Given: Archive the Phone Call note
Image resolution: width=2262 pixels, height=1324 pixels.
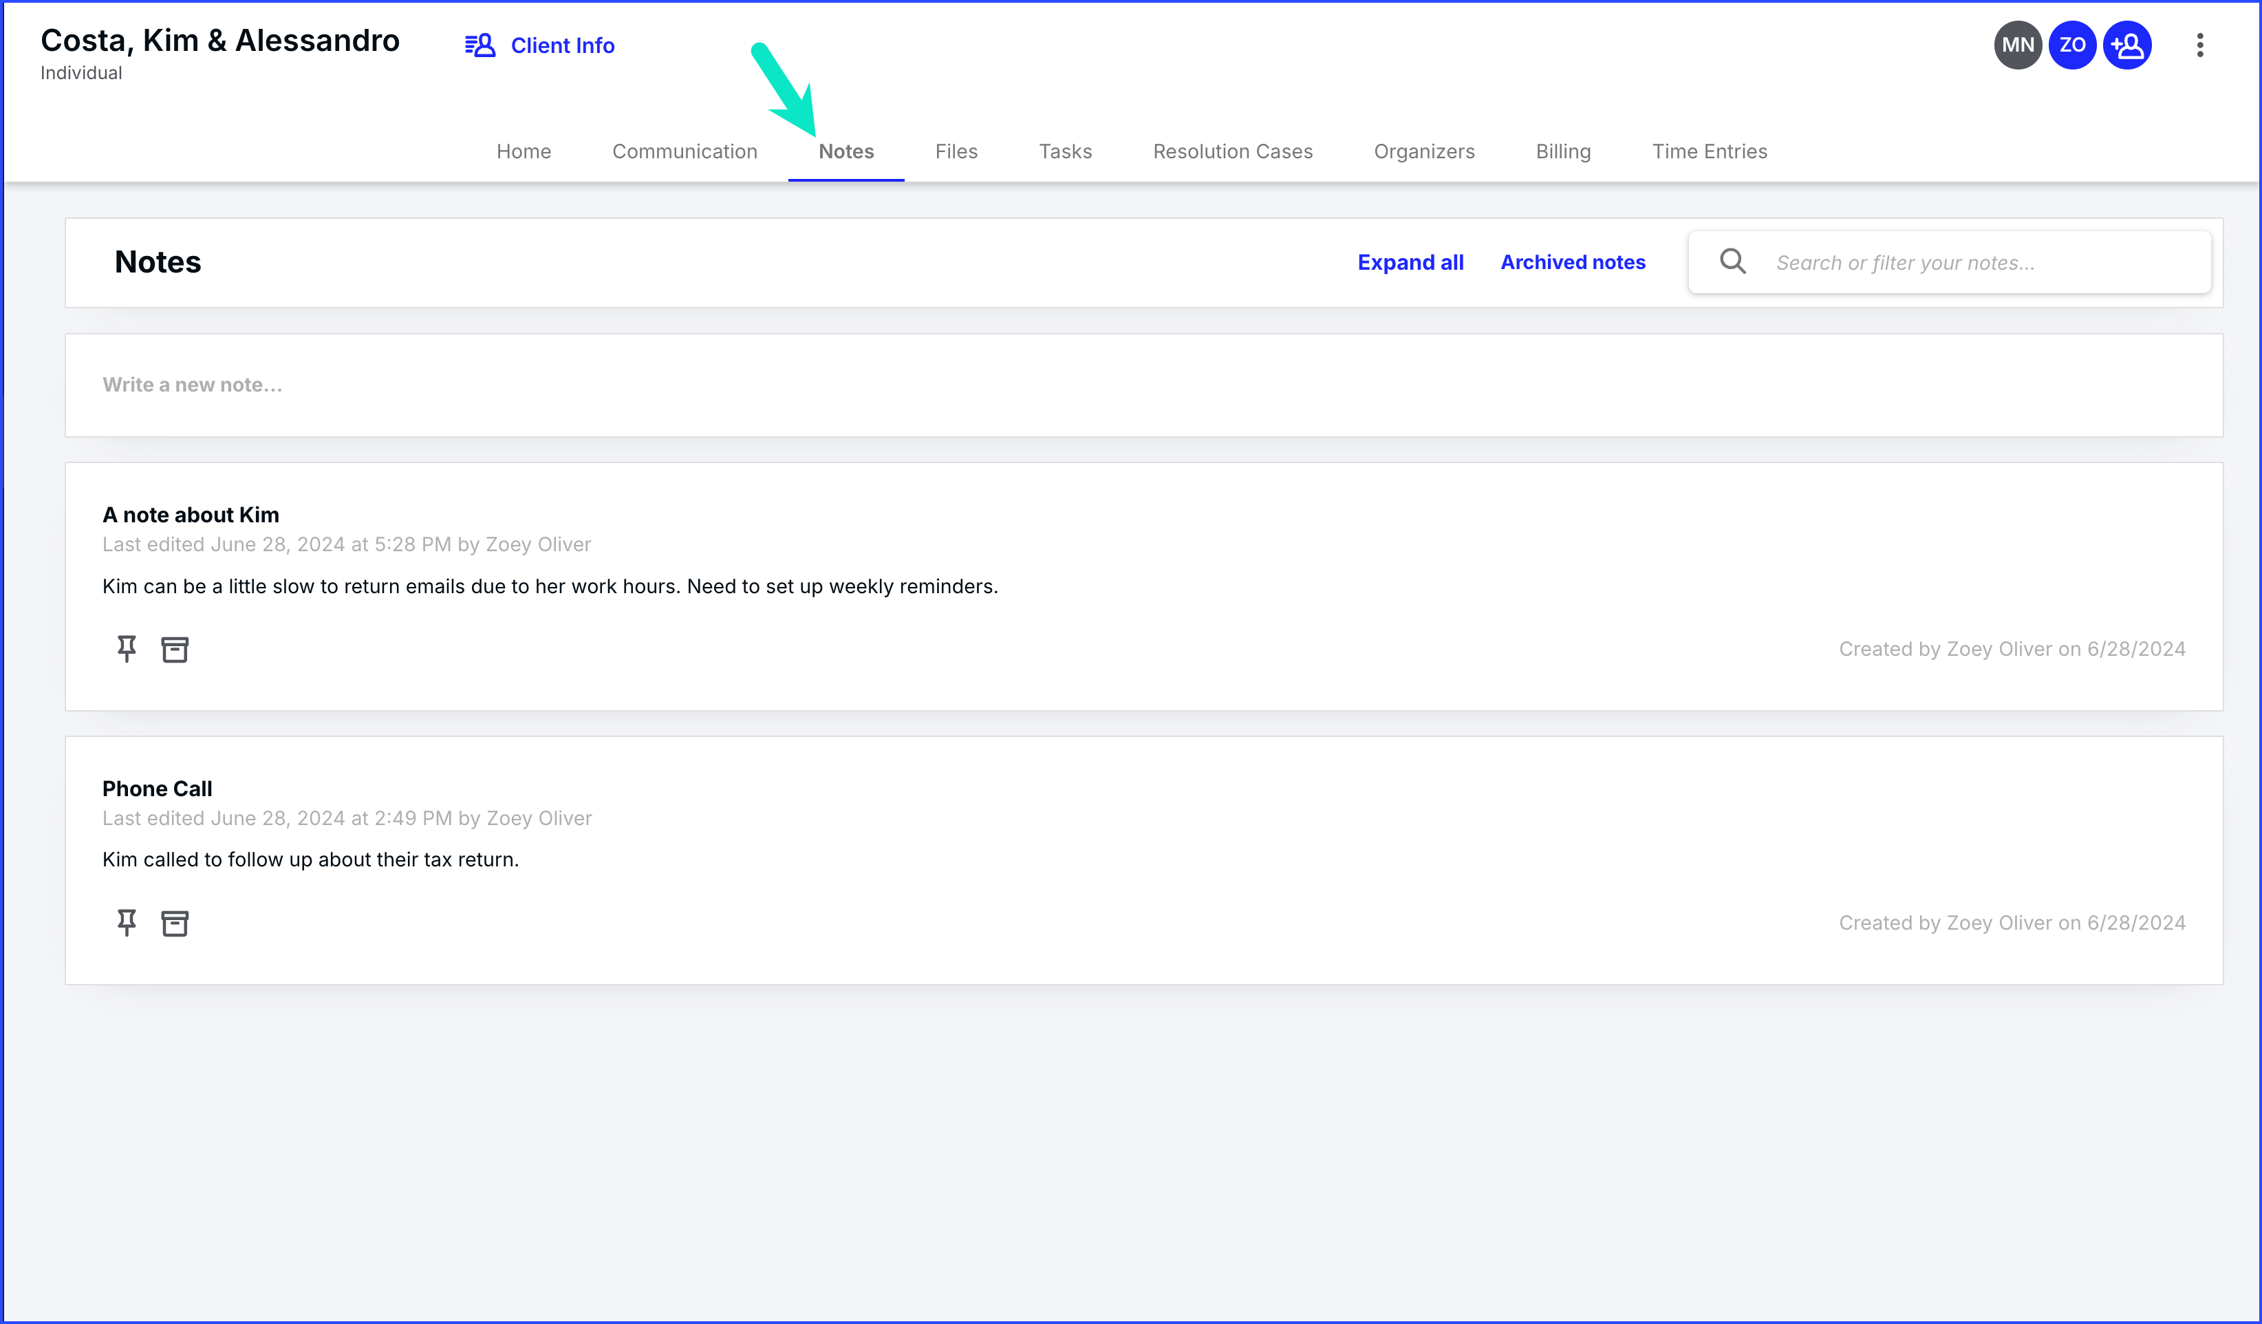Looking at the screenshot, I should (x=174, y=923).
